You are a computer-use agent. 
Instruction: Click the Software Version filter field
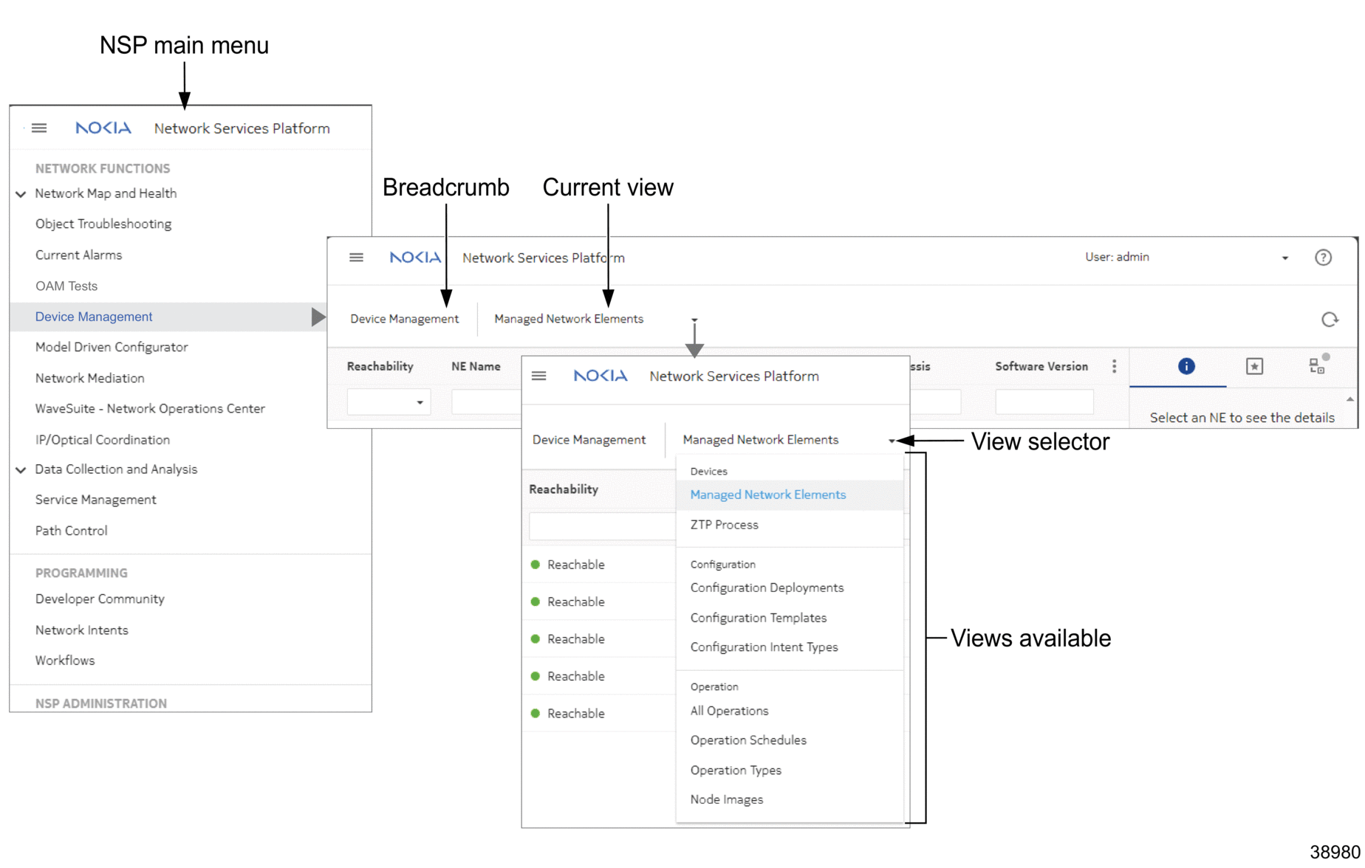[1044, 402]
